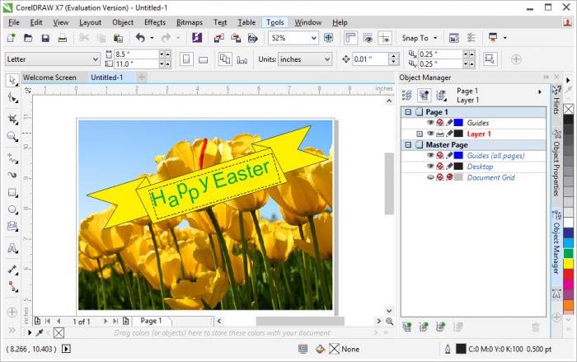Show the Document Grid layer

(430, 177)
